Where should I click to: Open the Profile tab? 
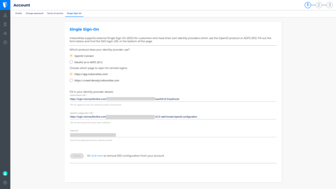[x=19, y=13]
